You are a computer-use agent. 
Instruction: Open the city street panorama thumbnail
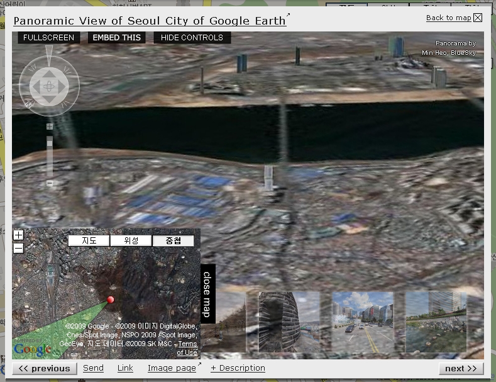pos(363,322)
